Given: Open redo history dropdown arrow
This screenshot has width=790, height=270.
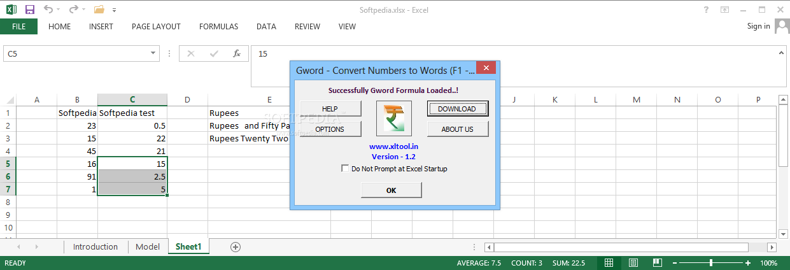Looking at the screenshot, I should coord(83,10).
